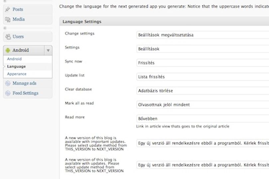
Task: Focus the Sync now input field
Action: (203, 63)
